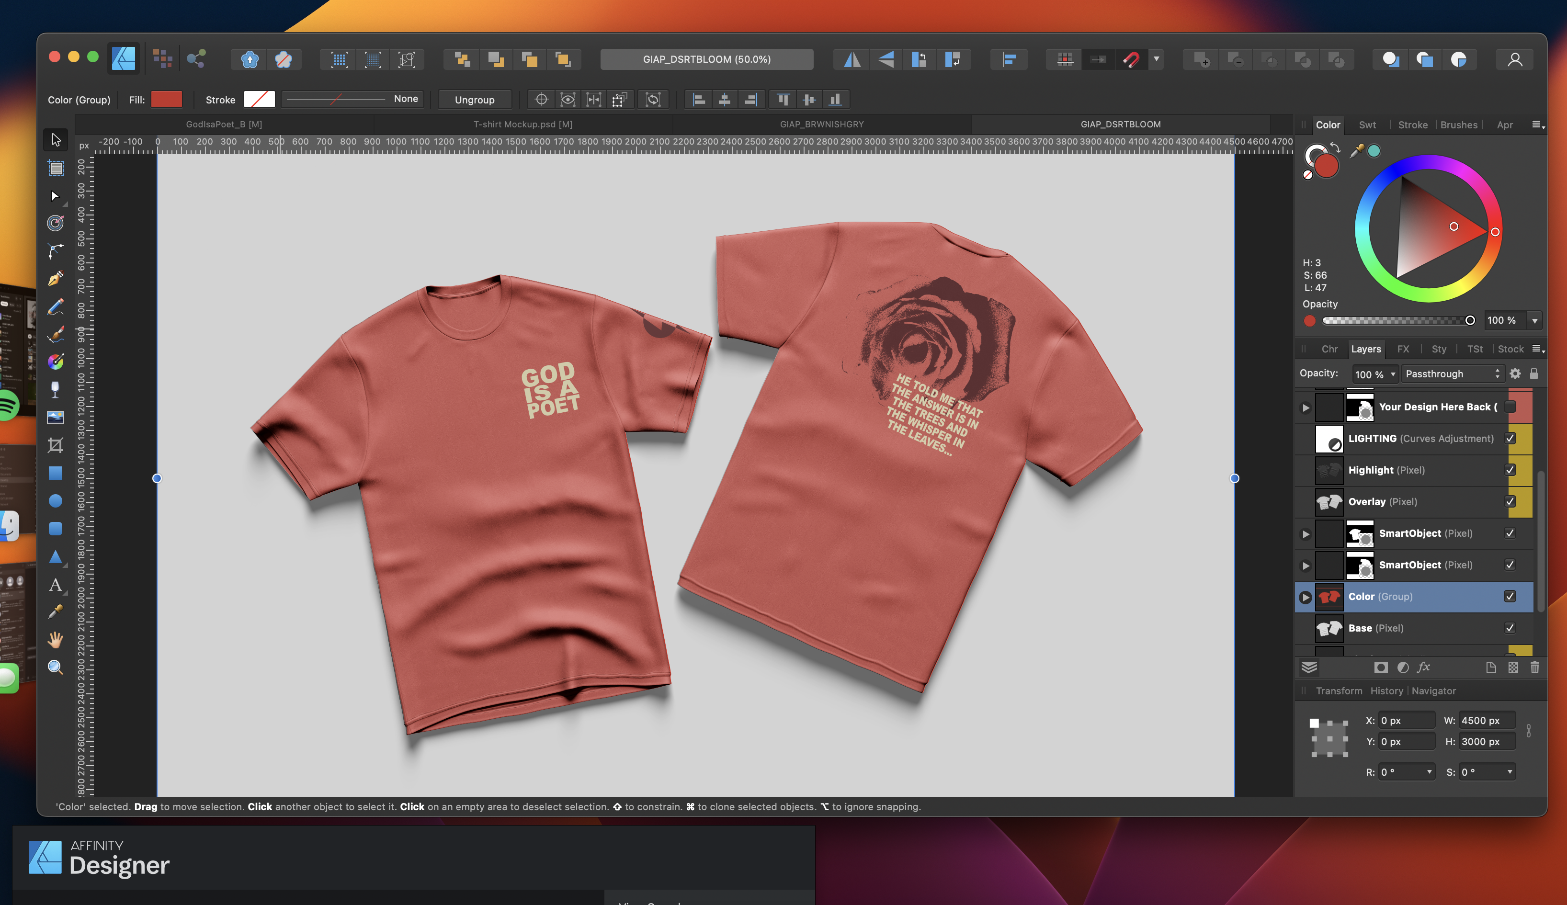Image resolution: width=1567 pixels, height=905 pixels.
Task: Uncheck the LIGHTING layer visibility
Action: click(1510, 438)
